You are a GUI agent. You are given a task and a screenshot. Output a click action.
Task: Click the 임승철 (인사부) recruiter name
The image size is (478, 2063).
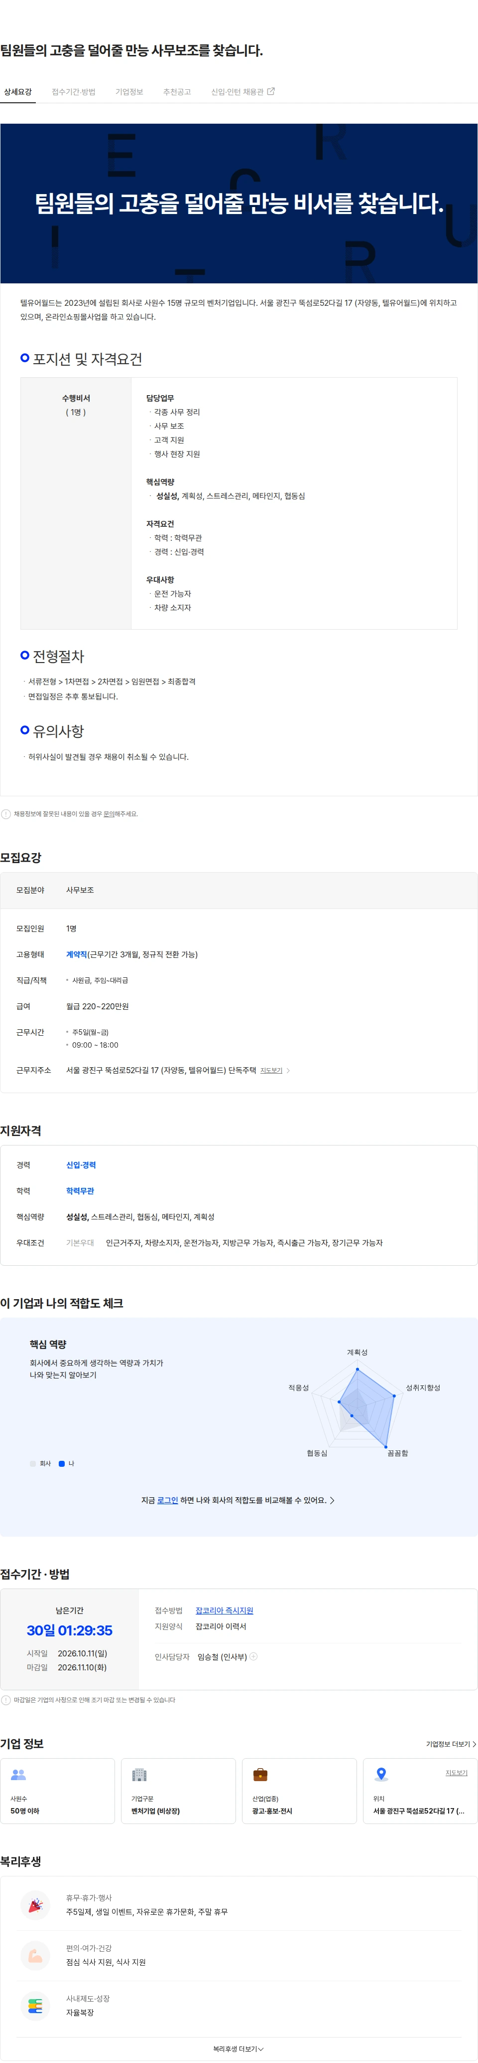pos(222,1657)
